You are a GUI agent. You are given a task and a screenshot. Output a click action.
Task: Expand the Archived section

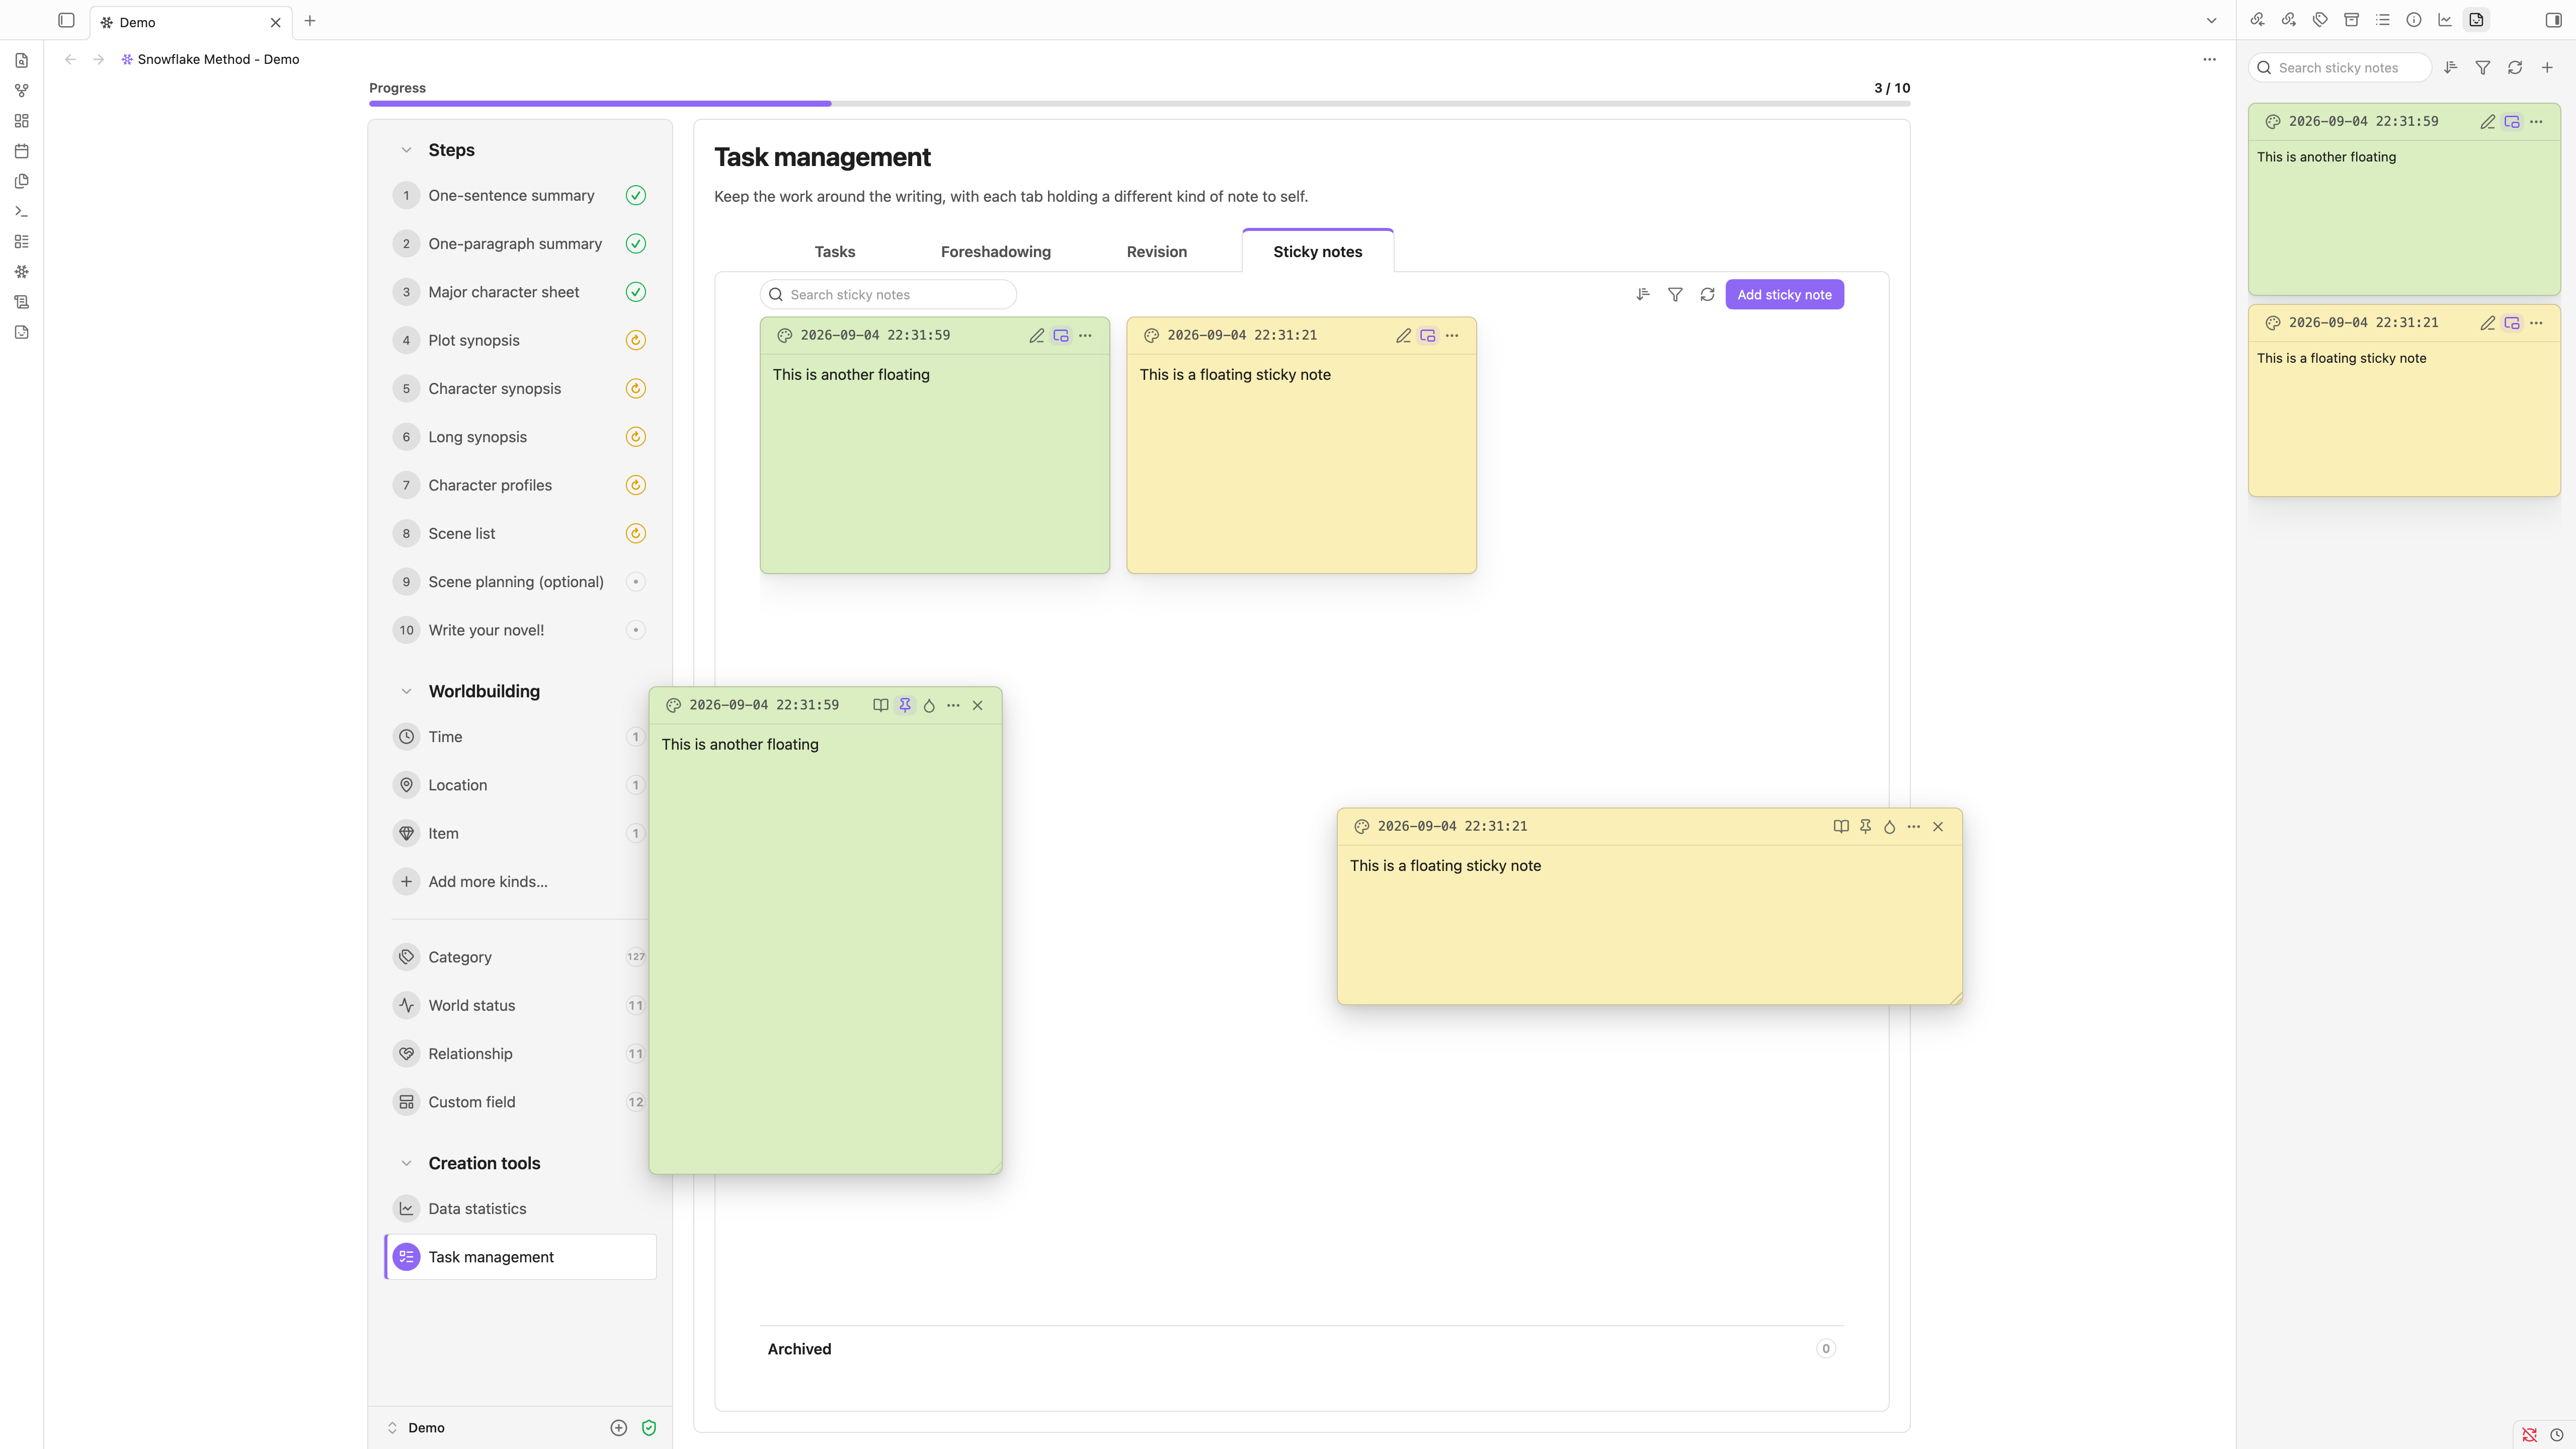(x=1301, y=1348)
